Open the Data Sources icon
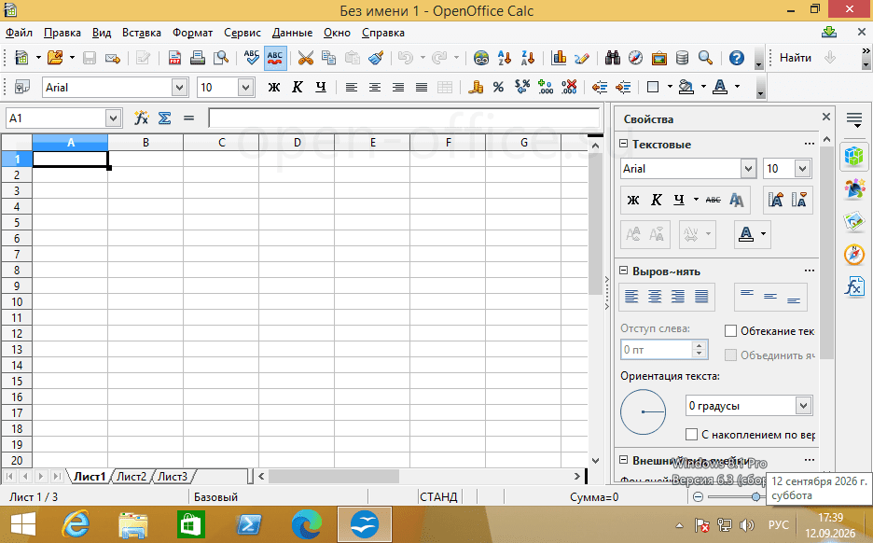Viewport: 873px width, 543px height. click(682, 58)
